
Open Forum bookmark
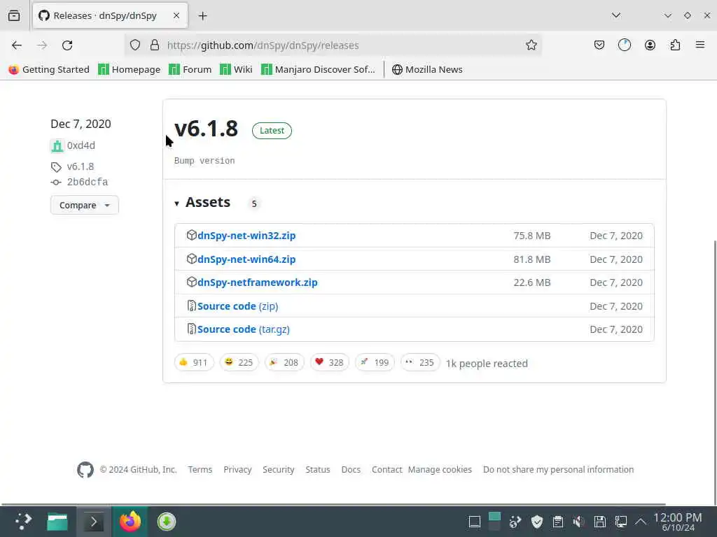point(190,69)
